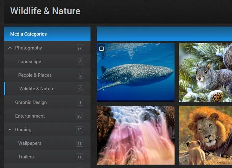The width and height of the screenshot is (232, 168).
Task: Open the Trailers subcategory under Gaming
Action: point(26,157)
